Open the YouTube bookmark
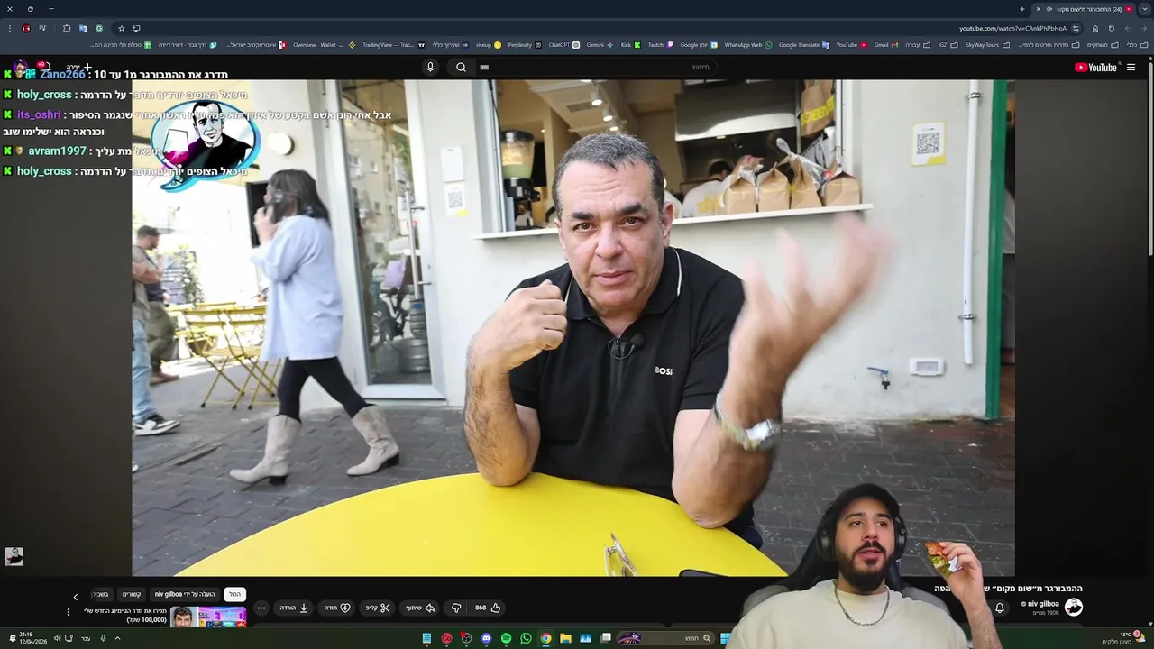The height and width of the screenshot is (649, 1154). click(x=851, y=45)
